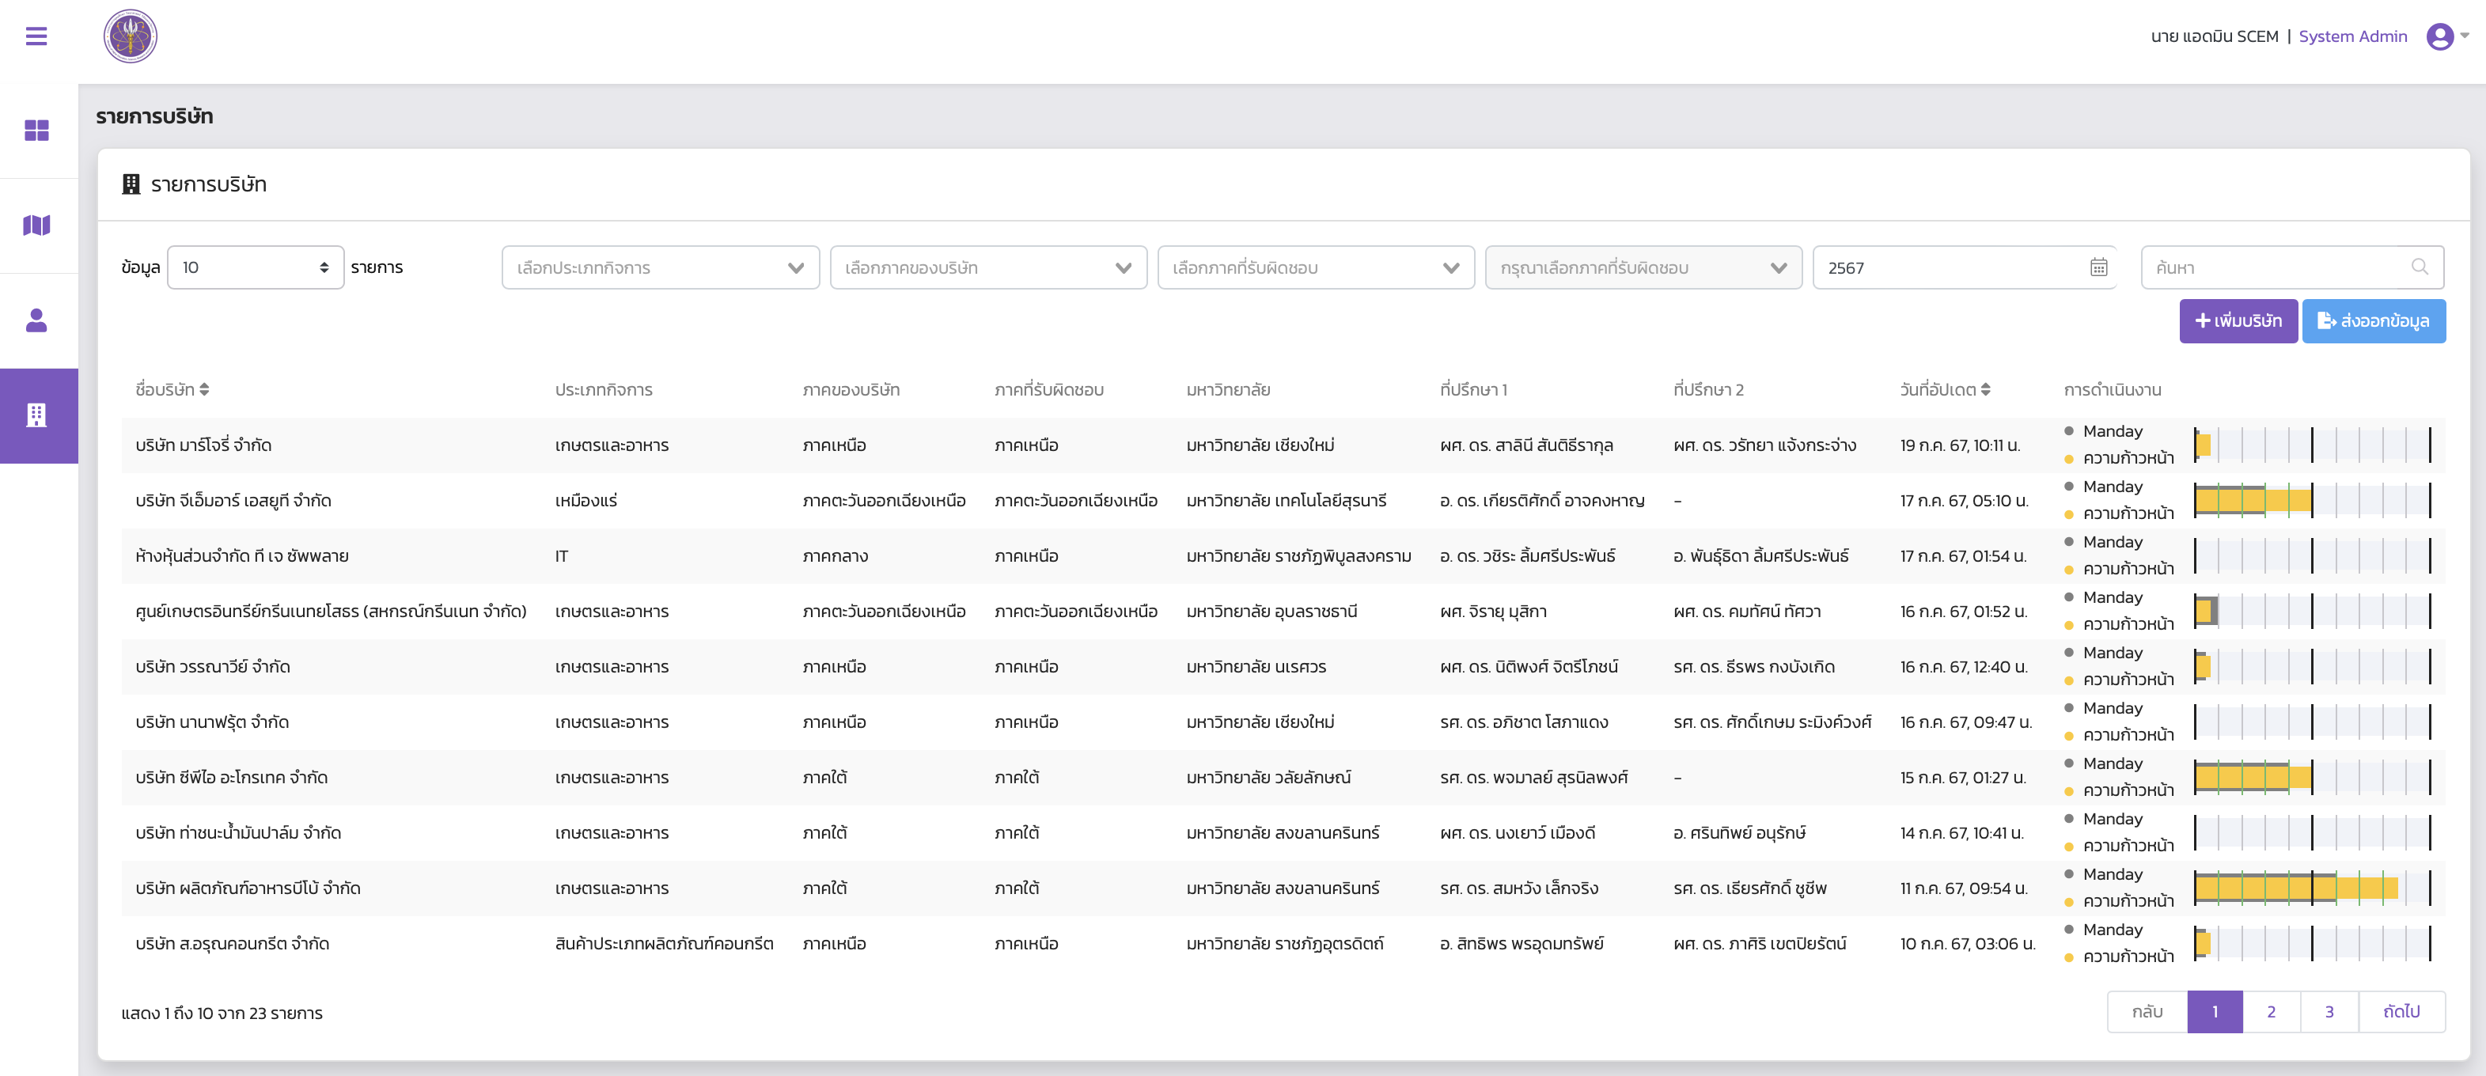
Task: Open row บริษัท ซีพีไอ อะโกรเทค จำกัด
Action: pos(1283,777)
